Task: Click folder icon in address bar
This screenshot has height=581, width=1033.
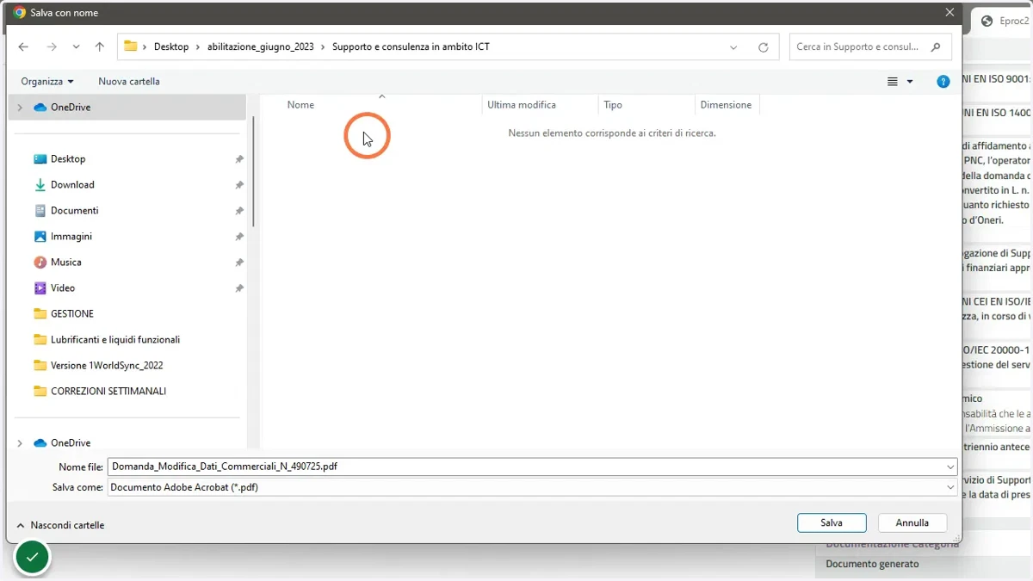Action: coord(131,46)
